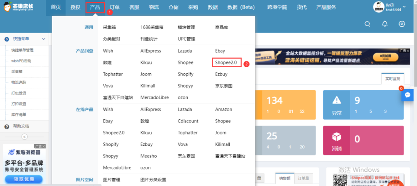Switch to the 订单量 tab

pos(304,178)
